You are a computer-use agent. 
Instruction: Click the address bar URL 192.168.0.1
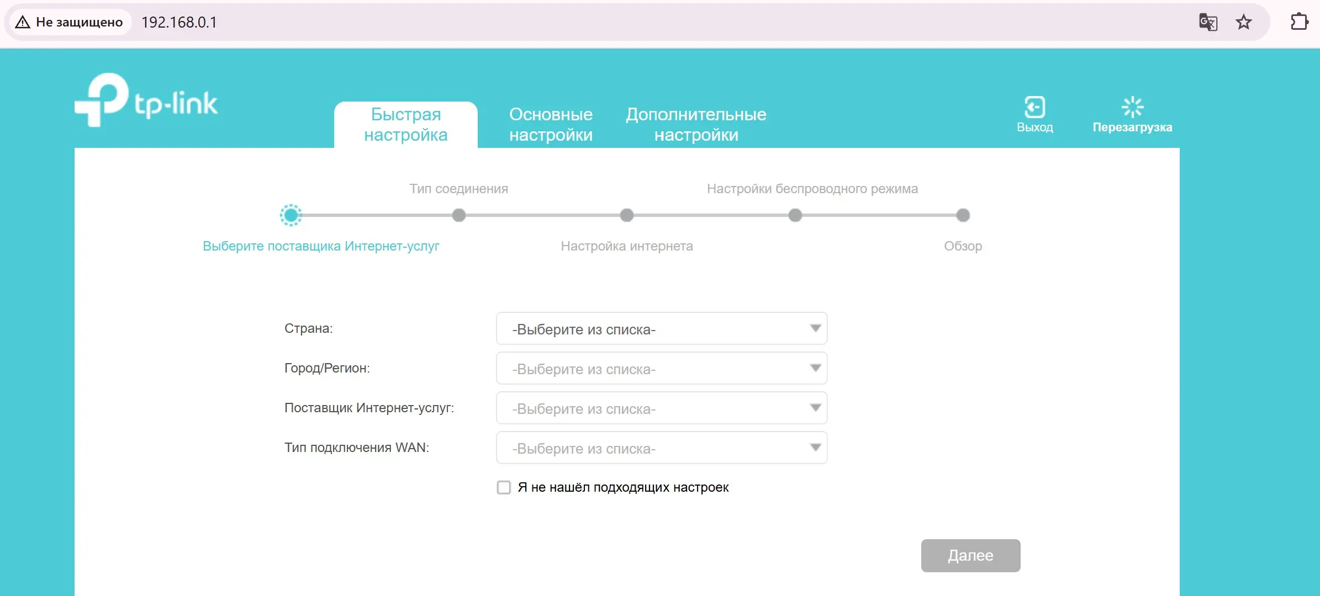[x=179, y=22]
